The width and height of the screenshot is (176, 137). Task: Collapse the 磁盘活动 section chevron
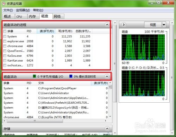(x=107, y=76)
